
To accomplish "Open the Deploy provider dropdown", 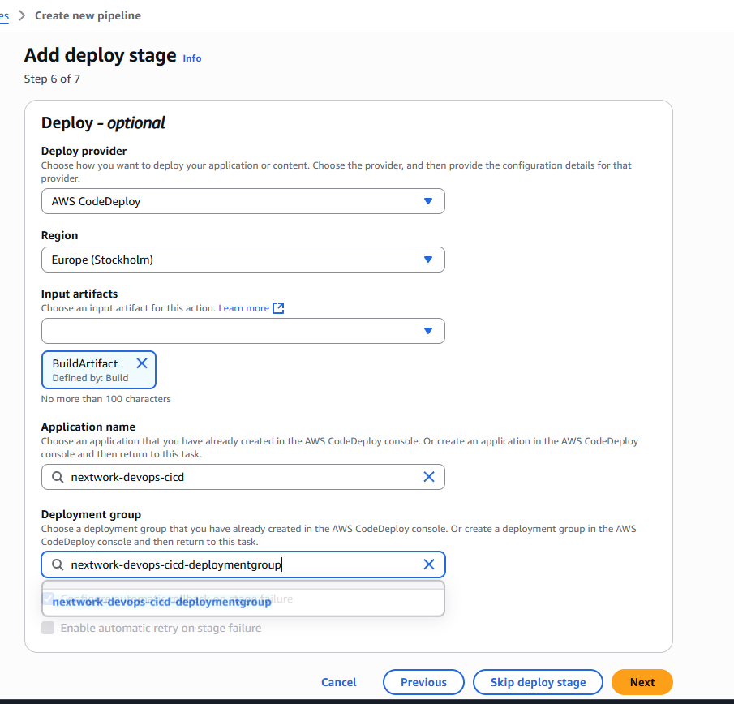I will pos(243,201).
